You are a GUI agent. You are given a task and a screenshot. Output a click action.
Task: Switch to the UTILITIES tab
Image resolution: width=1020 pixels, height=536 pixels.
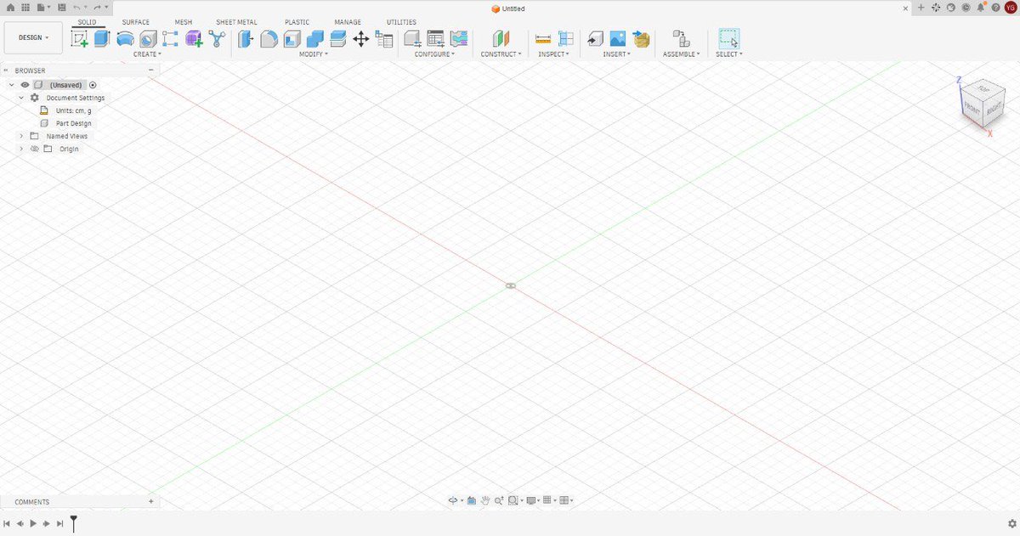(401, 22)
